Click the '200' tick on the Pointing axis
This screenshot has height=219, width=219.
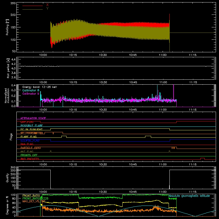click(13, 15)
